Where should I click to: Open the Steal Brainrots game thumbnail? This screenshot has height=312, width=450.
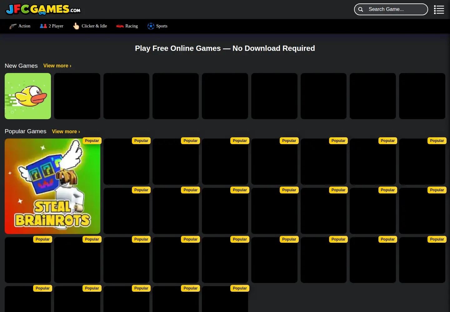tap(52, 186)
